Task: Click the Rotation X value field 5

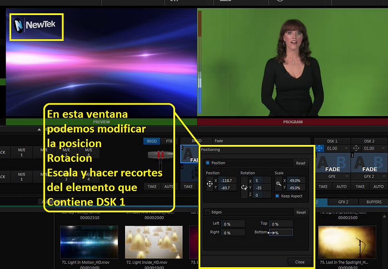Action: pyautogui.click(x=262, y=180)
